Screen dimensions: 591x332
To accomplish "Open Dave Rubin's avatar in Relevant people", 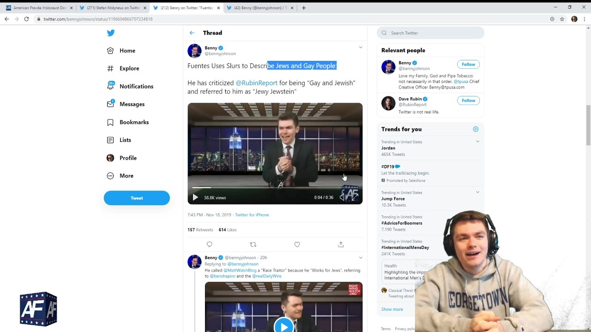I will [388, 103].
